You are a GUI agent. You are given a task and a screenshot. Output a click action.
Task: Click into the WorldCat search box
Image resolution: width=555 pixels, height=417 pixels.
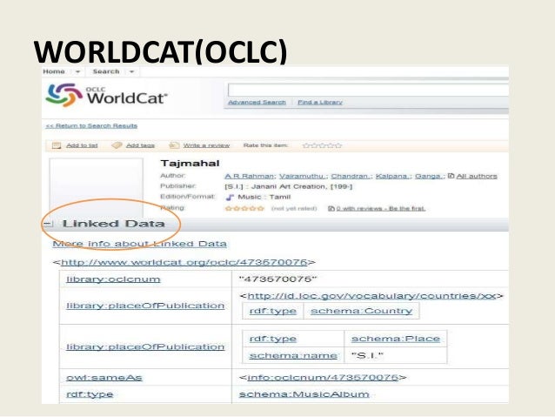pyautogui.click(x=368, y=90)
